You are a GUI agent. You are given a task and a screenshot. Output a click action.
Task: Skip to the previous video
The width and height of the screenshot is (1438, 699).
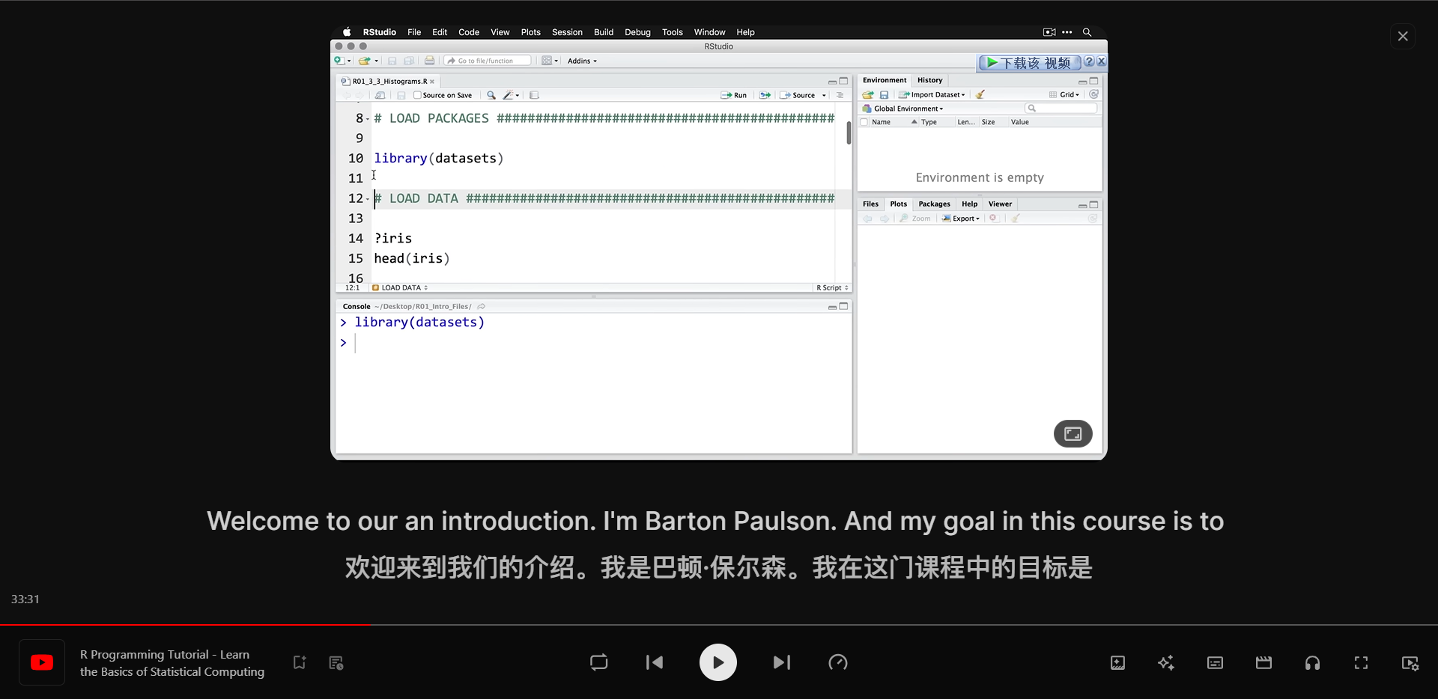click(655, 662)
